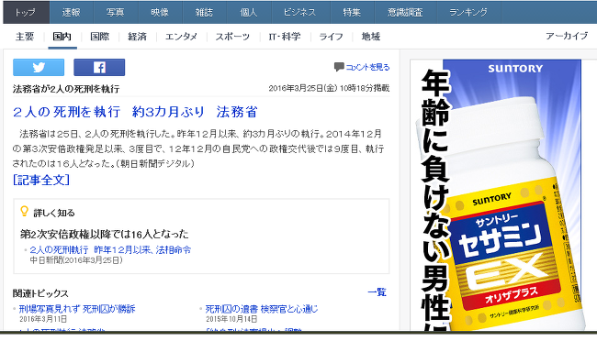Click the 一覧 link in related topics
This screenshot has width=597, height=341.
tap(377, 292)
